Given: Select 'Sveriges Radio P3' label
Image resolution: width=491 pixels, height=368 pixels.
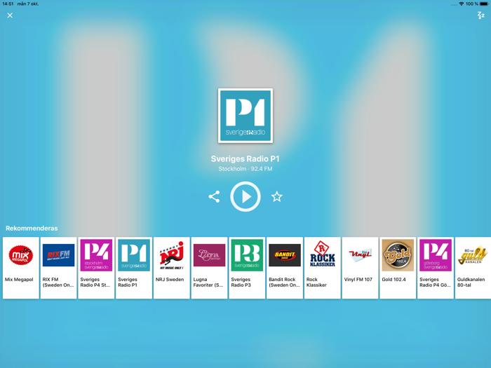Looking at the screenshot, I should 241,282.
